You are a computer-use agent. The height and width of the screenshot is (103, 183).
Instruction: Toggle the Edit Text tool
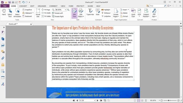tap(74, 13)
